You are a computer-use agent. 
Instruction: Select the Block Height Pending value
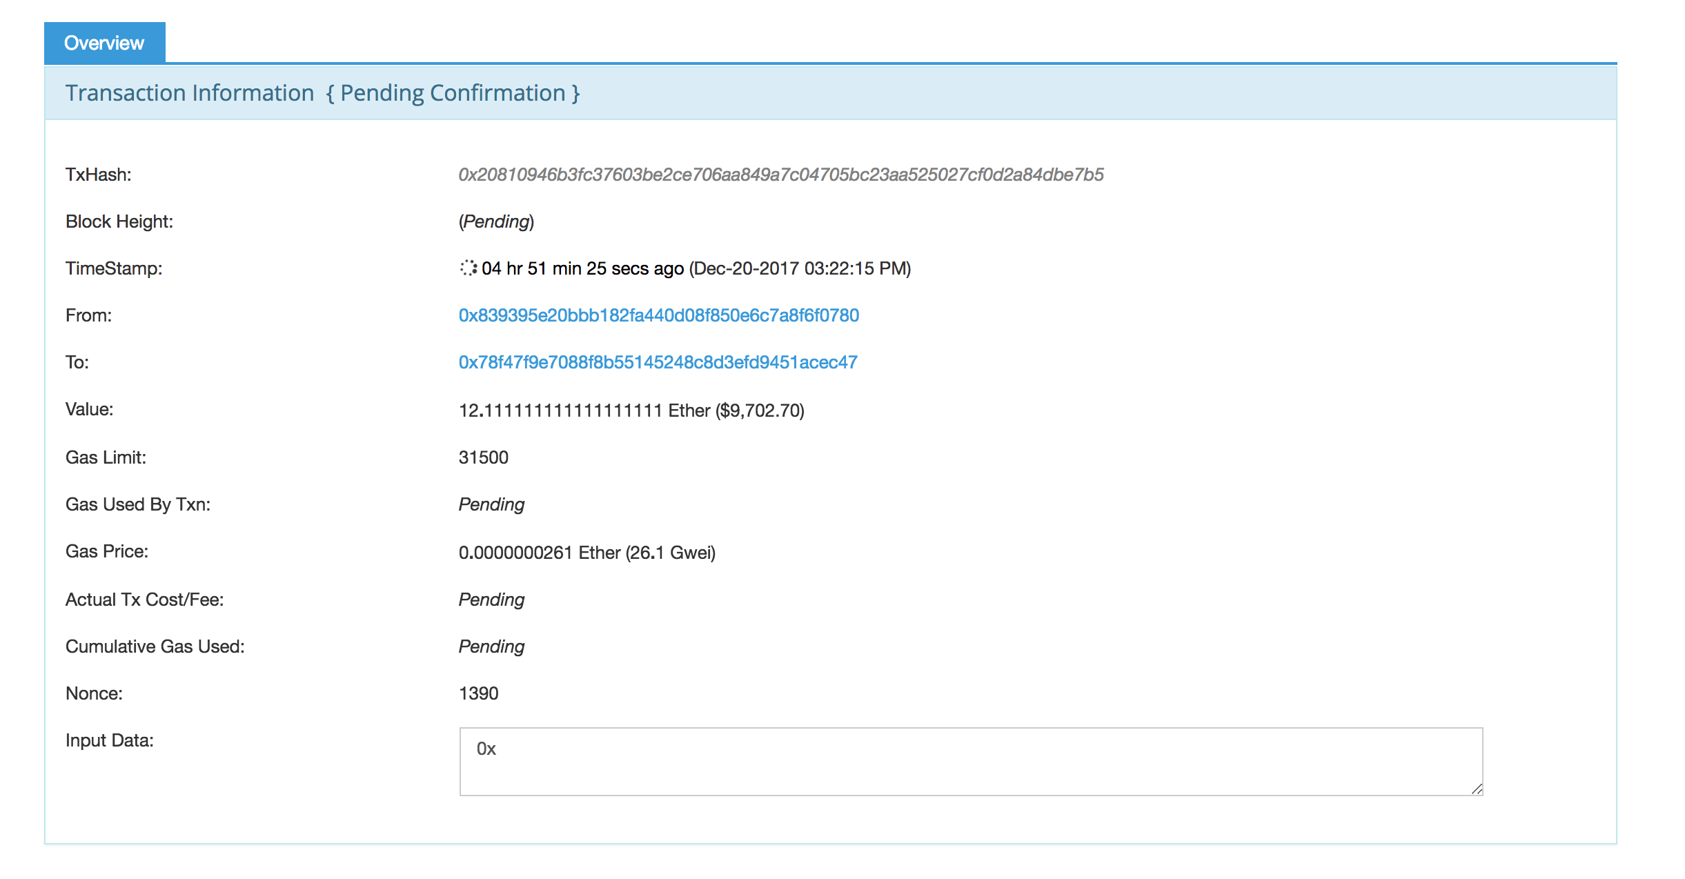(495, 221)
